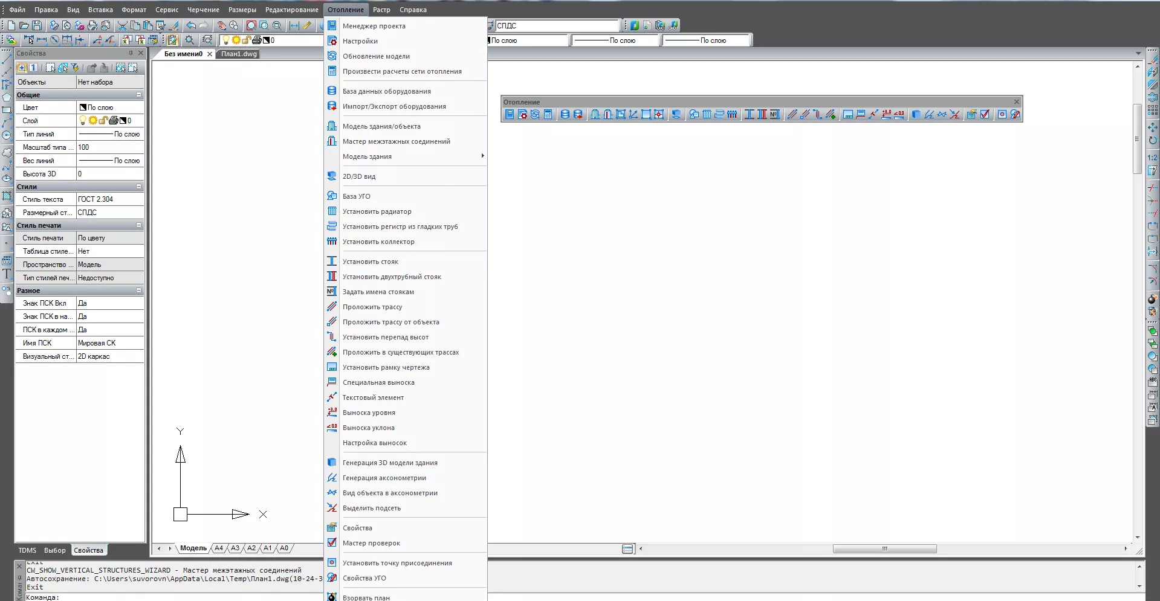
Task: Click the two-pipe riser icon in Отопление toolbar
Action: click(762, 114)
